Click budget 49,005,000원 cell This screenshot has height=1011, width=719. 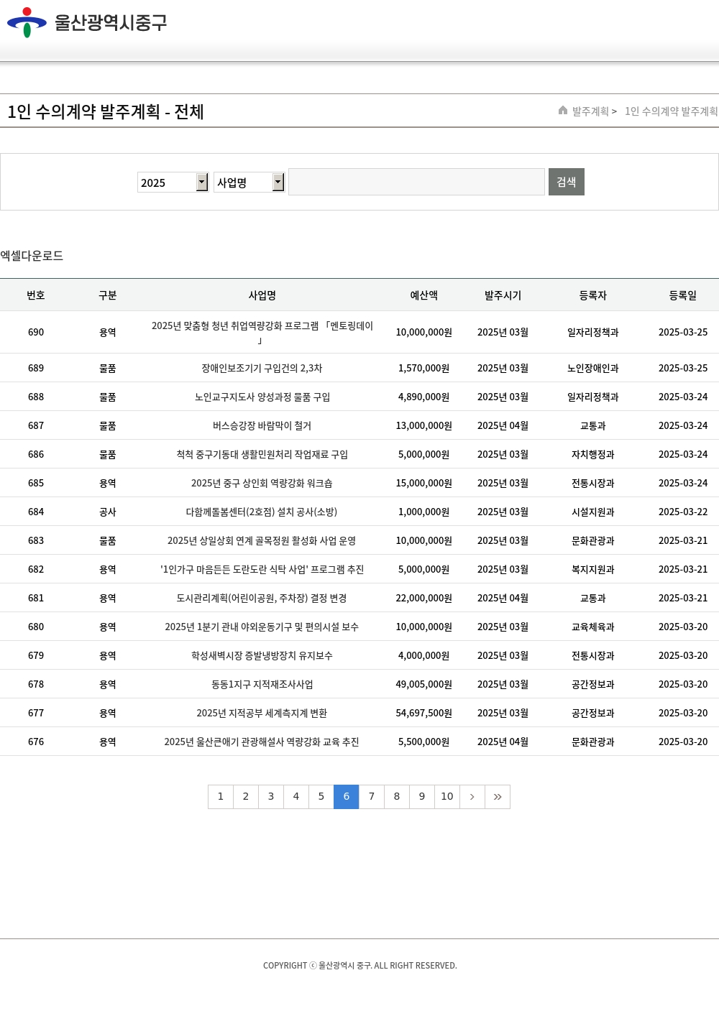coord(424,685)
